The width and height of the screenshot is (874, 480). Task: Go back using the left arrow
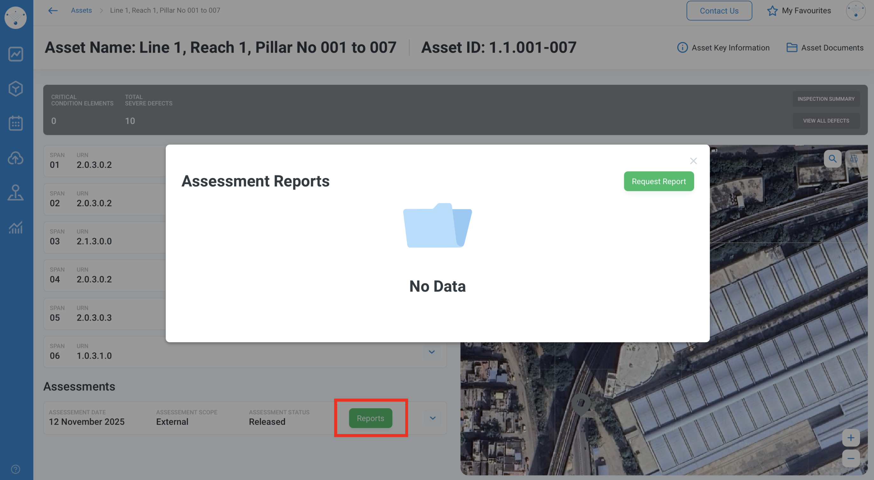pyautogui.click(x=53, y=10)
